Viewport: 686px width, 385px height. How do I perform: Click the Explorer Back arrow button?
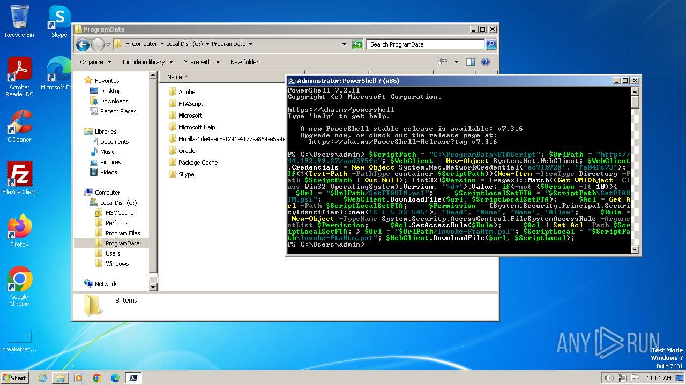[x=83, y=44]
